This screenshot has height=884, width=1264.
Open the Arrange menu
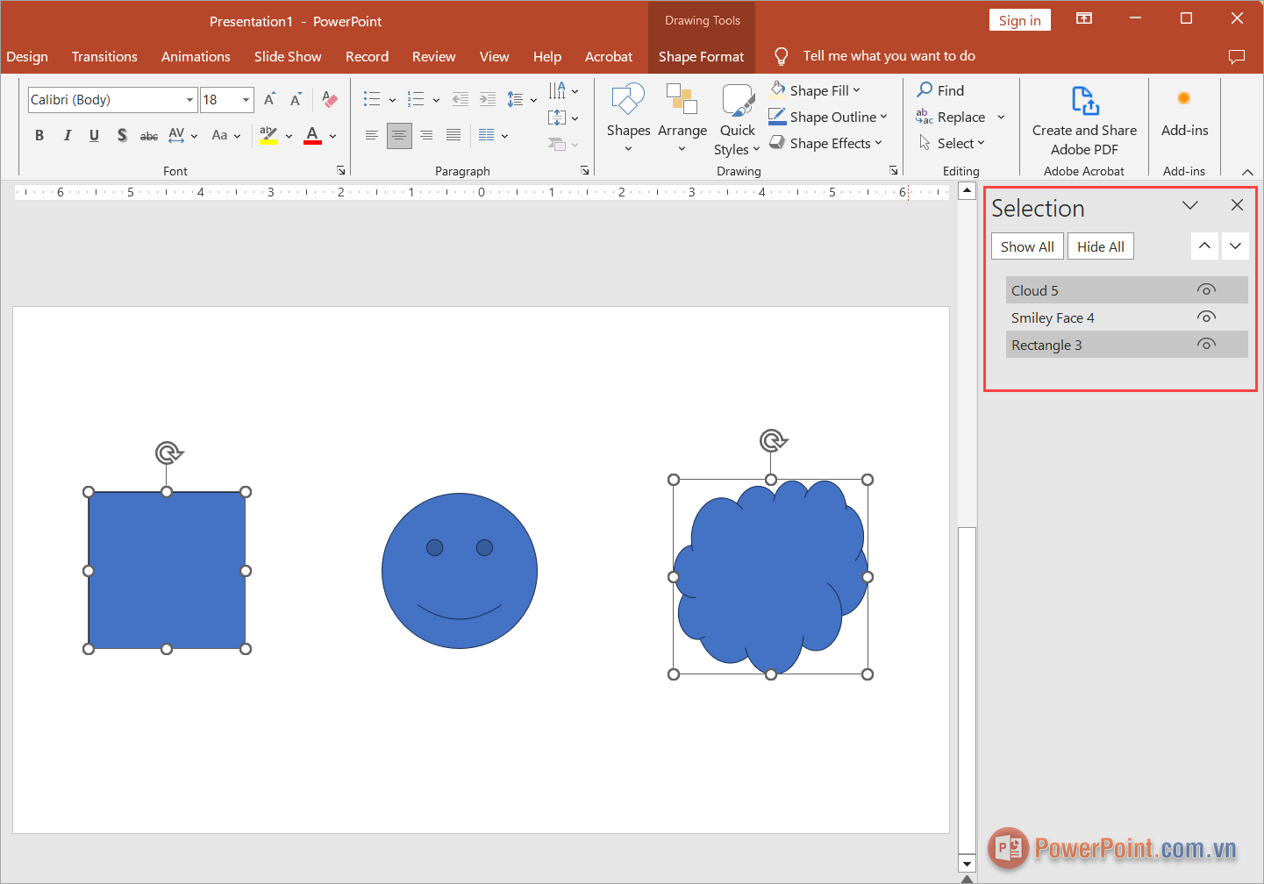[682, 119]
